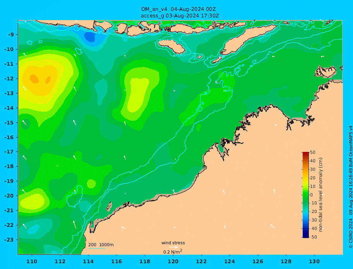Click the colorbar tick label 0
Screen dimensions: 353x269
(311, 195)
